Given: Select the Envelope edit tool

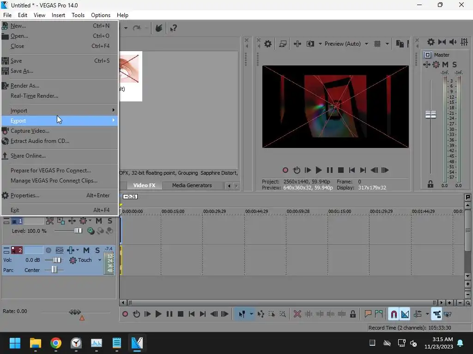Looking at the screenshot, I should click(x=261, y=314).
